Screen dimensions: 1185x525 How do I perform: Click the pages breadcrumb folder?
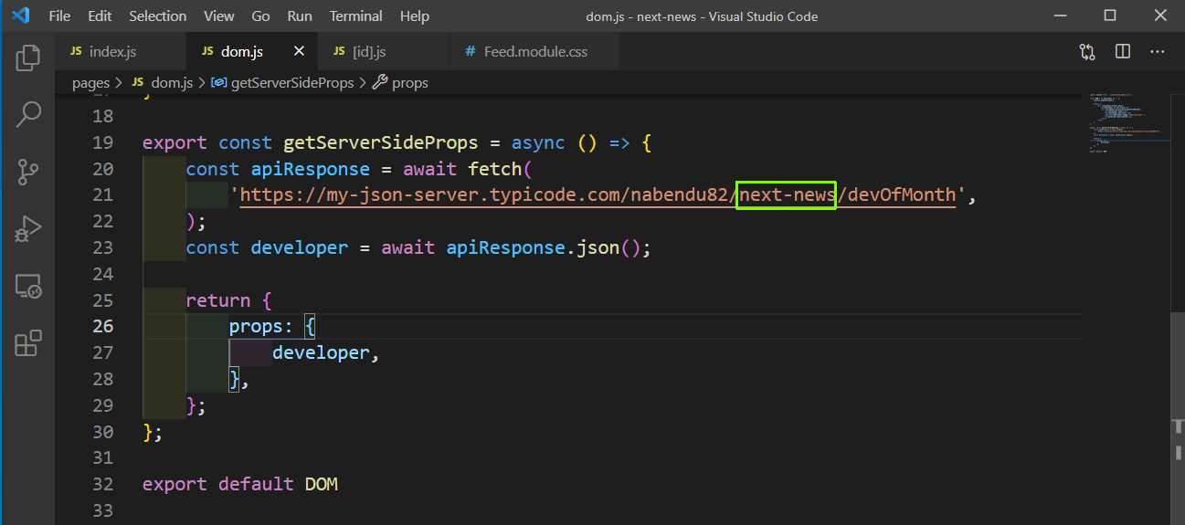click(x=91, y=83)
